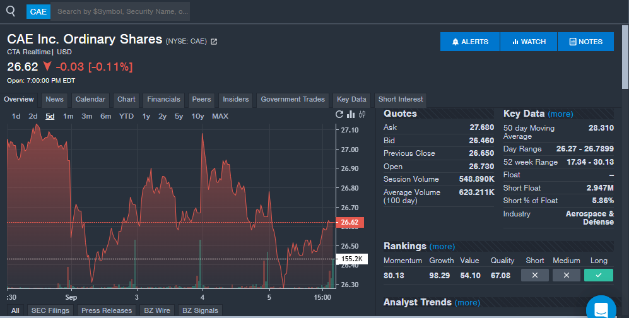Click the Value score 54.10
The image size is (629, 318).
(x=470, y=276)
